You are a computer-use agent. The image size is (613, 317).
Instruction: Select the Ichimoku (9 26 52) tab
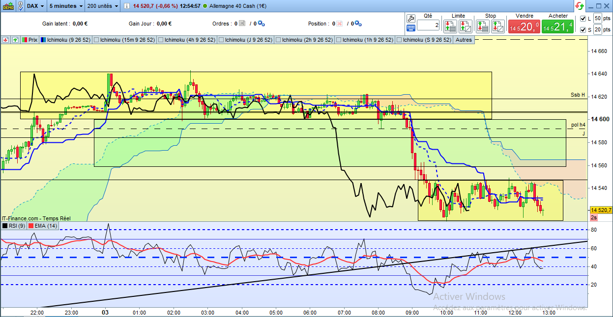click(x=65, y=40)
